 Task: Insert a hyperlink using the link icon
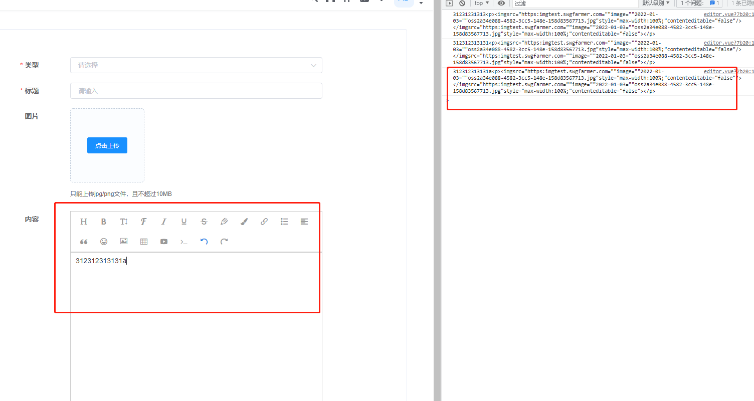pos(264,222)
